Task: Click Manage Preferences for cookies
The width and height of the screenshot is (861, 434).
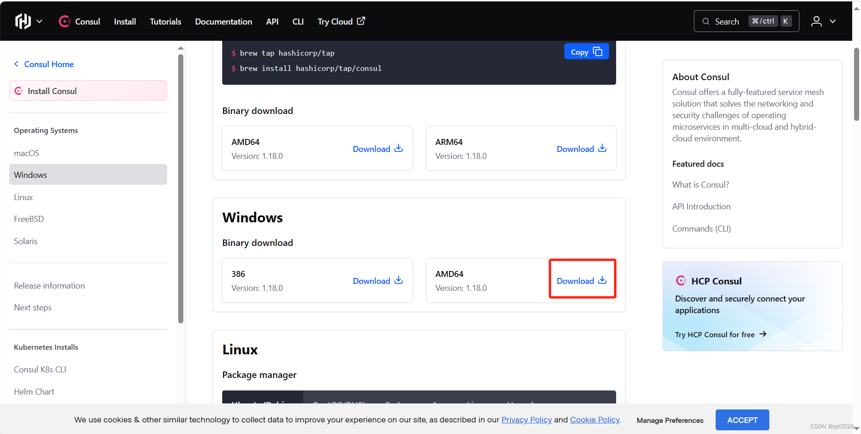Action: pyautogui.click(x=670, y=420)
